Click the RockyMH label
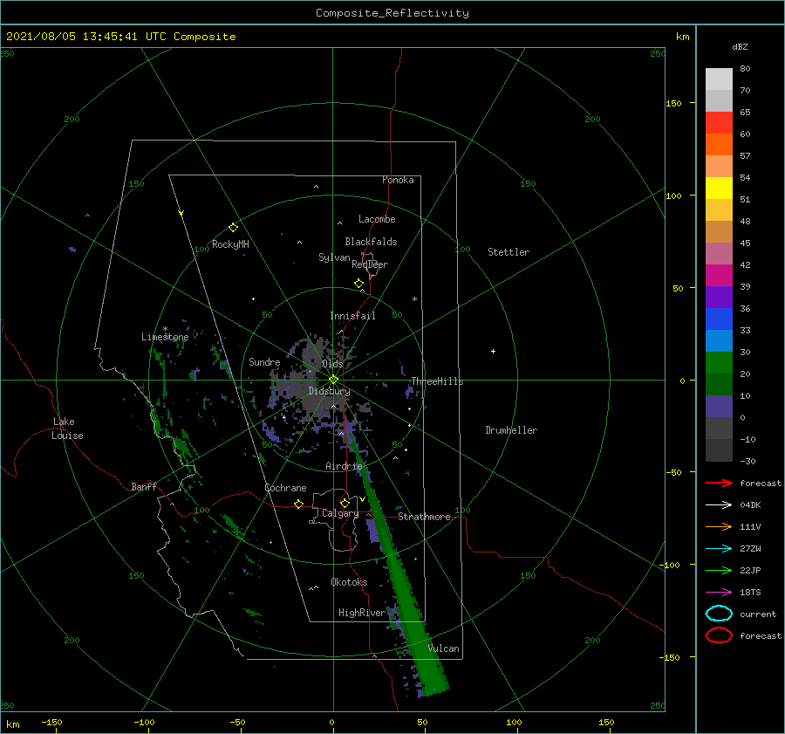Image resolution: width=785 pixels, height=734 pixels. click(230, 244)
